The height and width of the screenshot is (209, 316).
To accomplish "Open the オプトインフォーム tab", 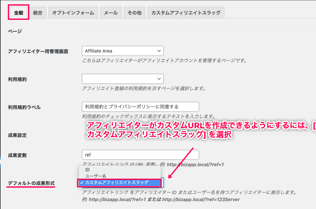I will point(73,13).
